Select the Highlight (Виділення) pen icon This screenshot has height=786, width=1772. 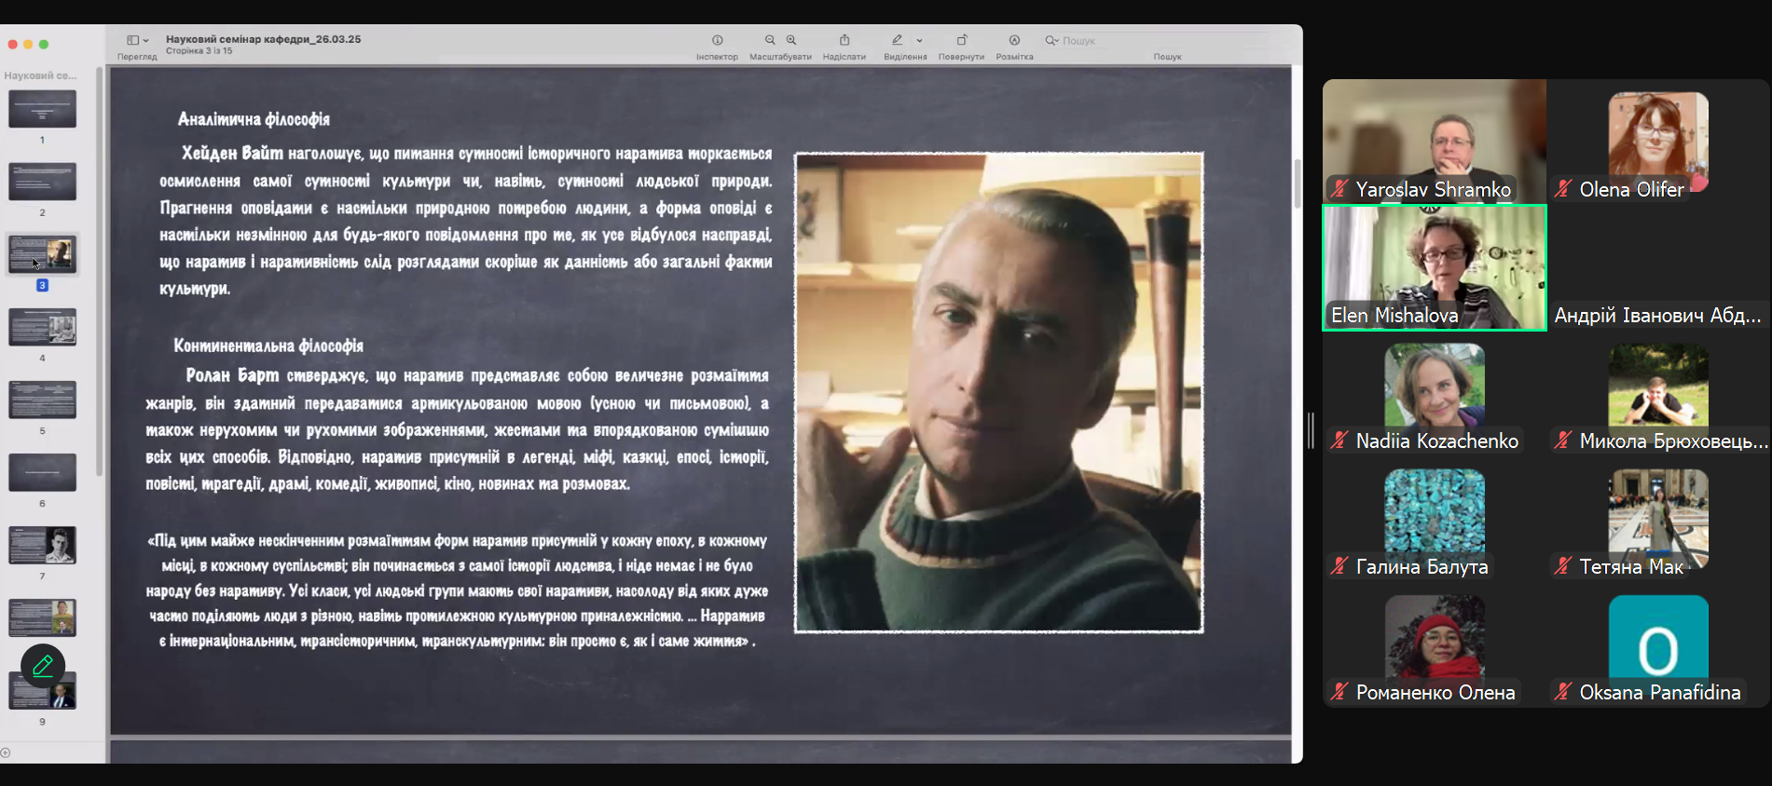[897, 40]
